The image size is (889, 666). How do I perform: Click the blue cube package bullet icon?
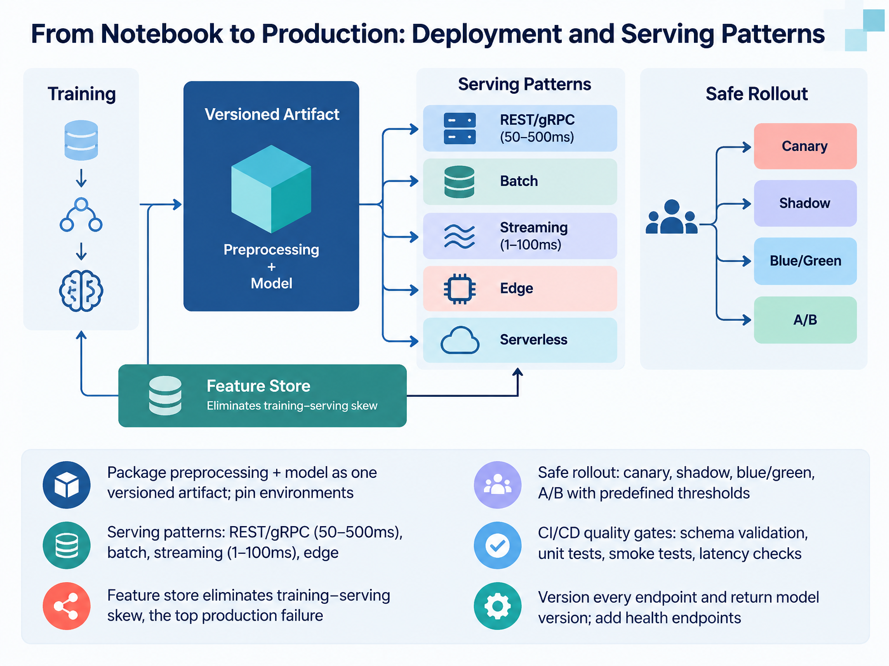[67, 485]
